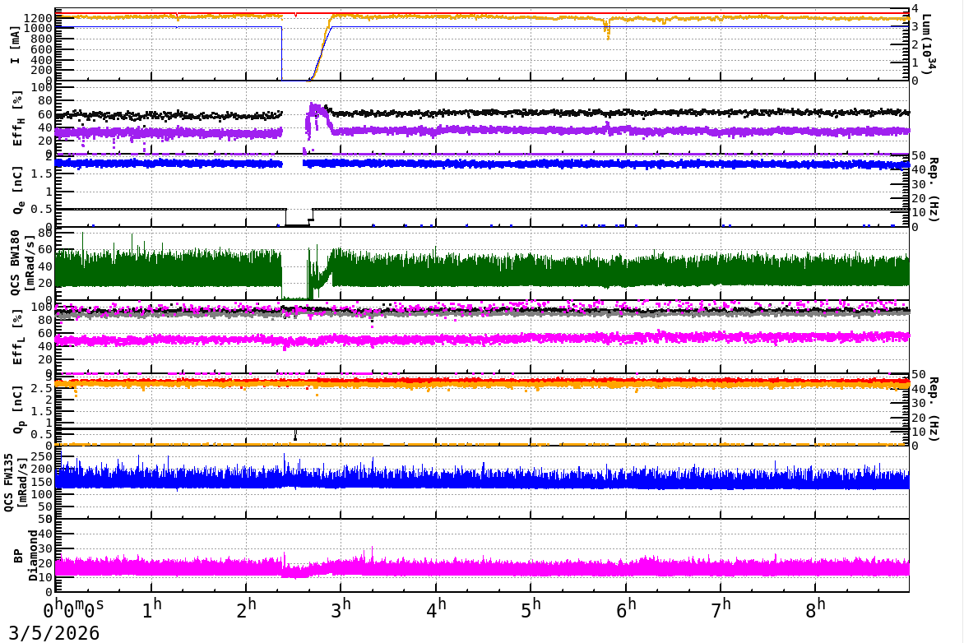The height and width of the screenshot is (643, 964).
Task: Click the "3" tick on luminosity axis
Action: click(915, 26)
